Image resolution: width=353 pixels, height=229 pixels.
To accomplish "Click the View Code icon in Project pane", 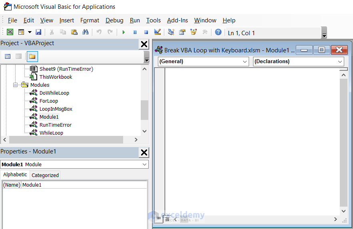I will (x=8, y=56).
